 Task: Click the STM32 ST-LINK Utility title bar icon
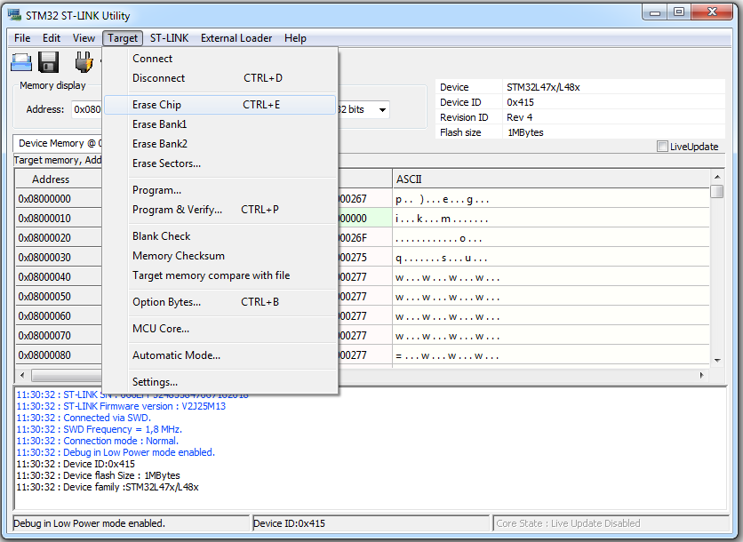(15, 15)
